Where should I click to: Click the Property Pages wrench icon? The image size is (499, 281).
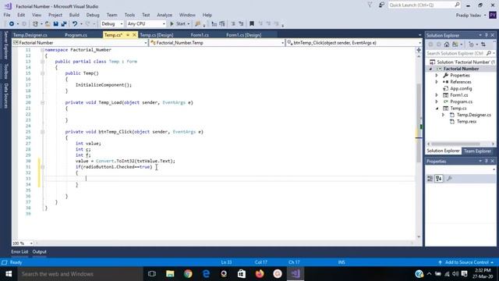click(449, 179)
